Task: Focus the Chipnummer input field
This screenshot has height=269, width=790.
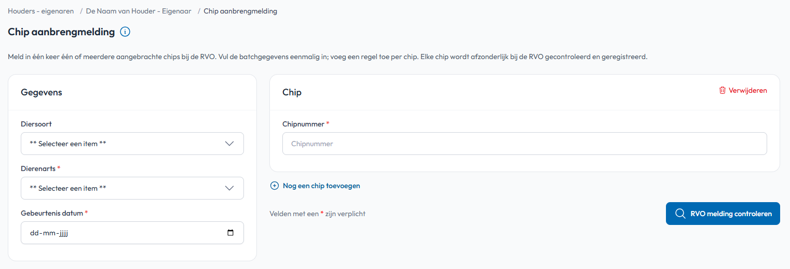Action: coord(525,144)
